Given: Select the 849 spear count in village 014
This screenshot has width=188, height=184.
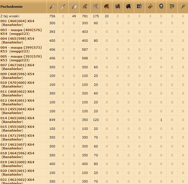Looking at the screenshot, I should tap(52, 120).
